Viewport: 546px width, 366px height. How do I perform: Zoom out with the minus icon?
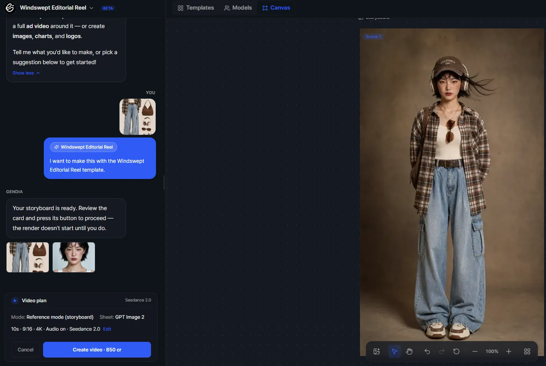475,351
